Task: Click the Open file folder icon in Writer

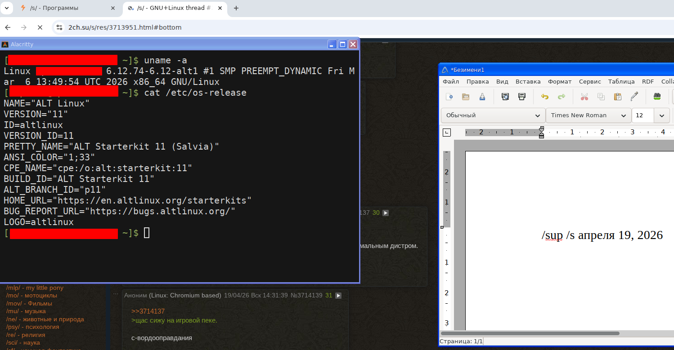Action: (466, 97)
